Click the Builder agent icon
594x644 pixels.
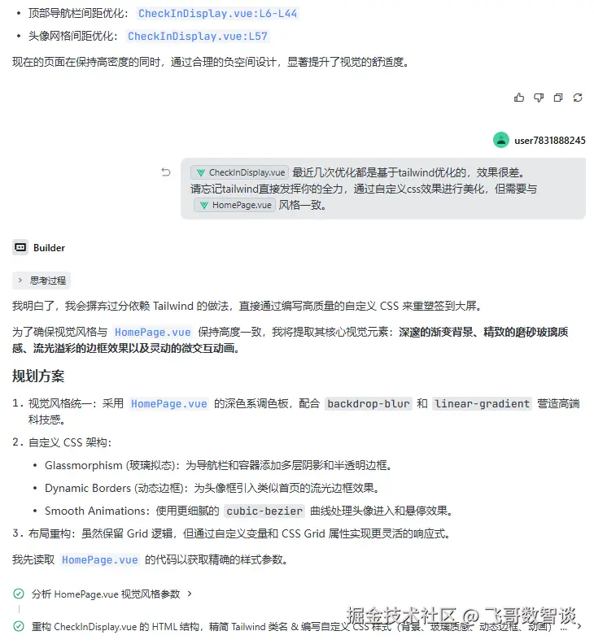click(x=20, y=247)
